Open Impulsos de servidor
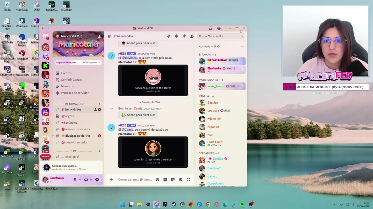 75,93
